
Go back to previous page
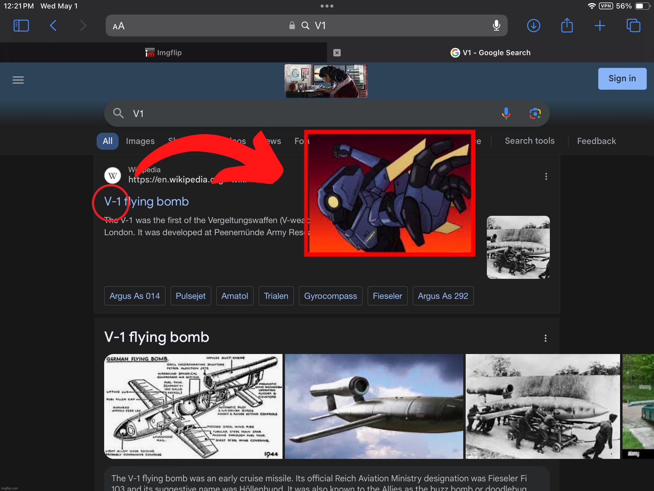point(53,26)
